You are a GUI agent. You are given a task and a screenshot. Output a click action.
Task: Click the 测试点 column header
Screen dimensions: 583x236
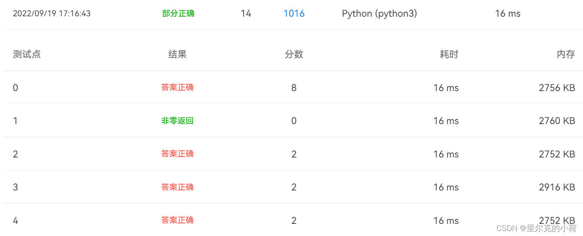(27, 54)
